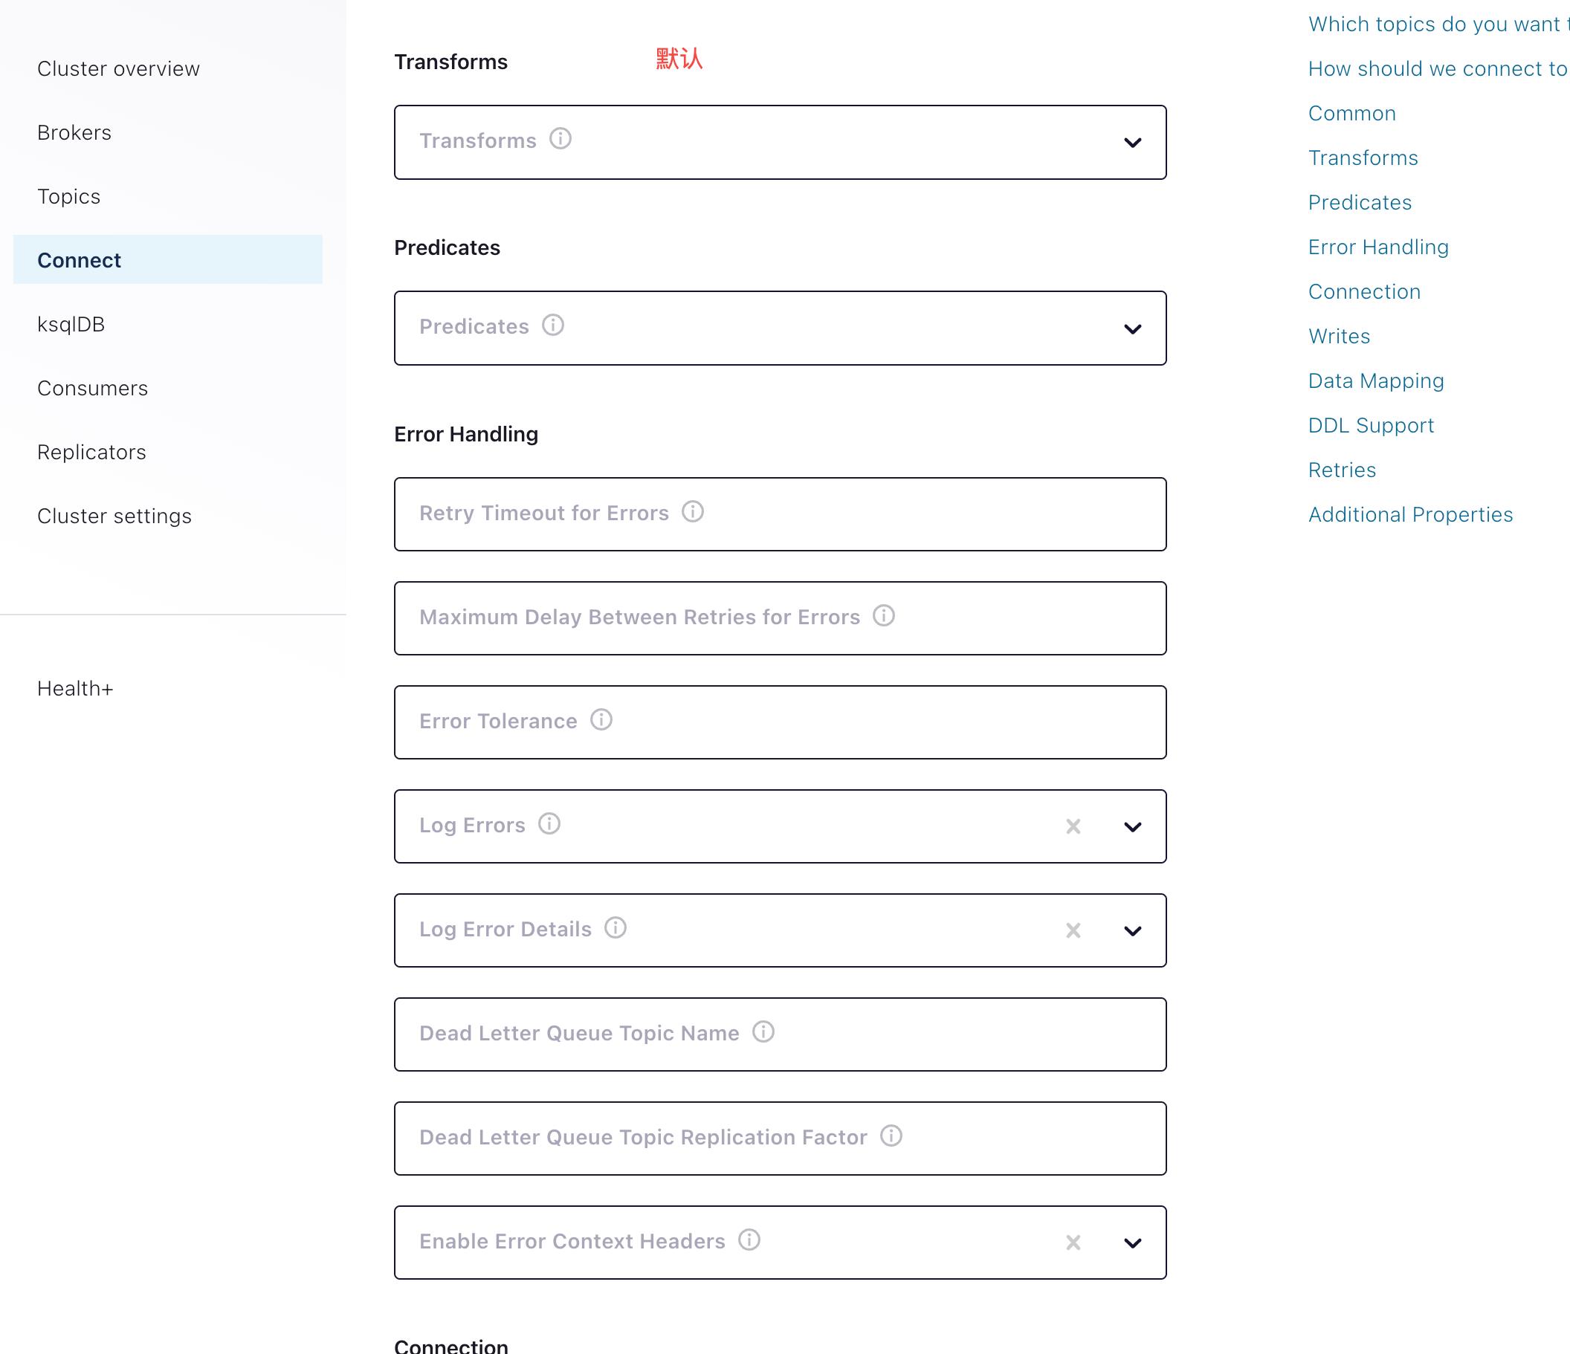Jump to 'How should we connect to' link
The height and width of the screenshot is (1354, 1570).
(x=1438, y=69)
